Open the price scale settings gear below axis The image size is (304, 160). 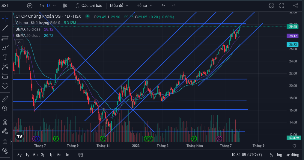point(294,146)
